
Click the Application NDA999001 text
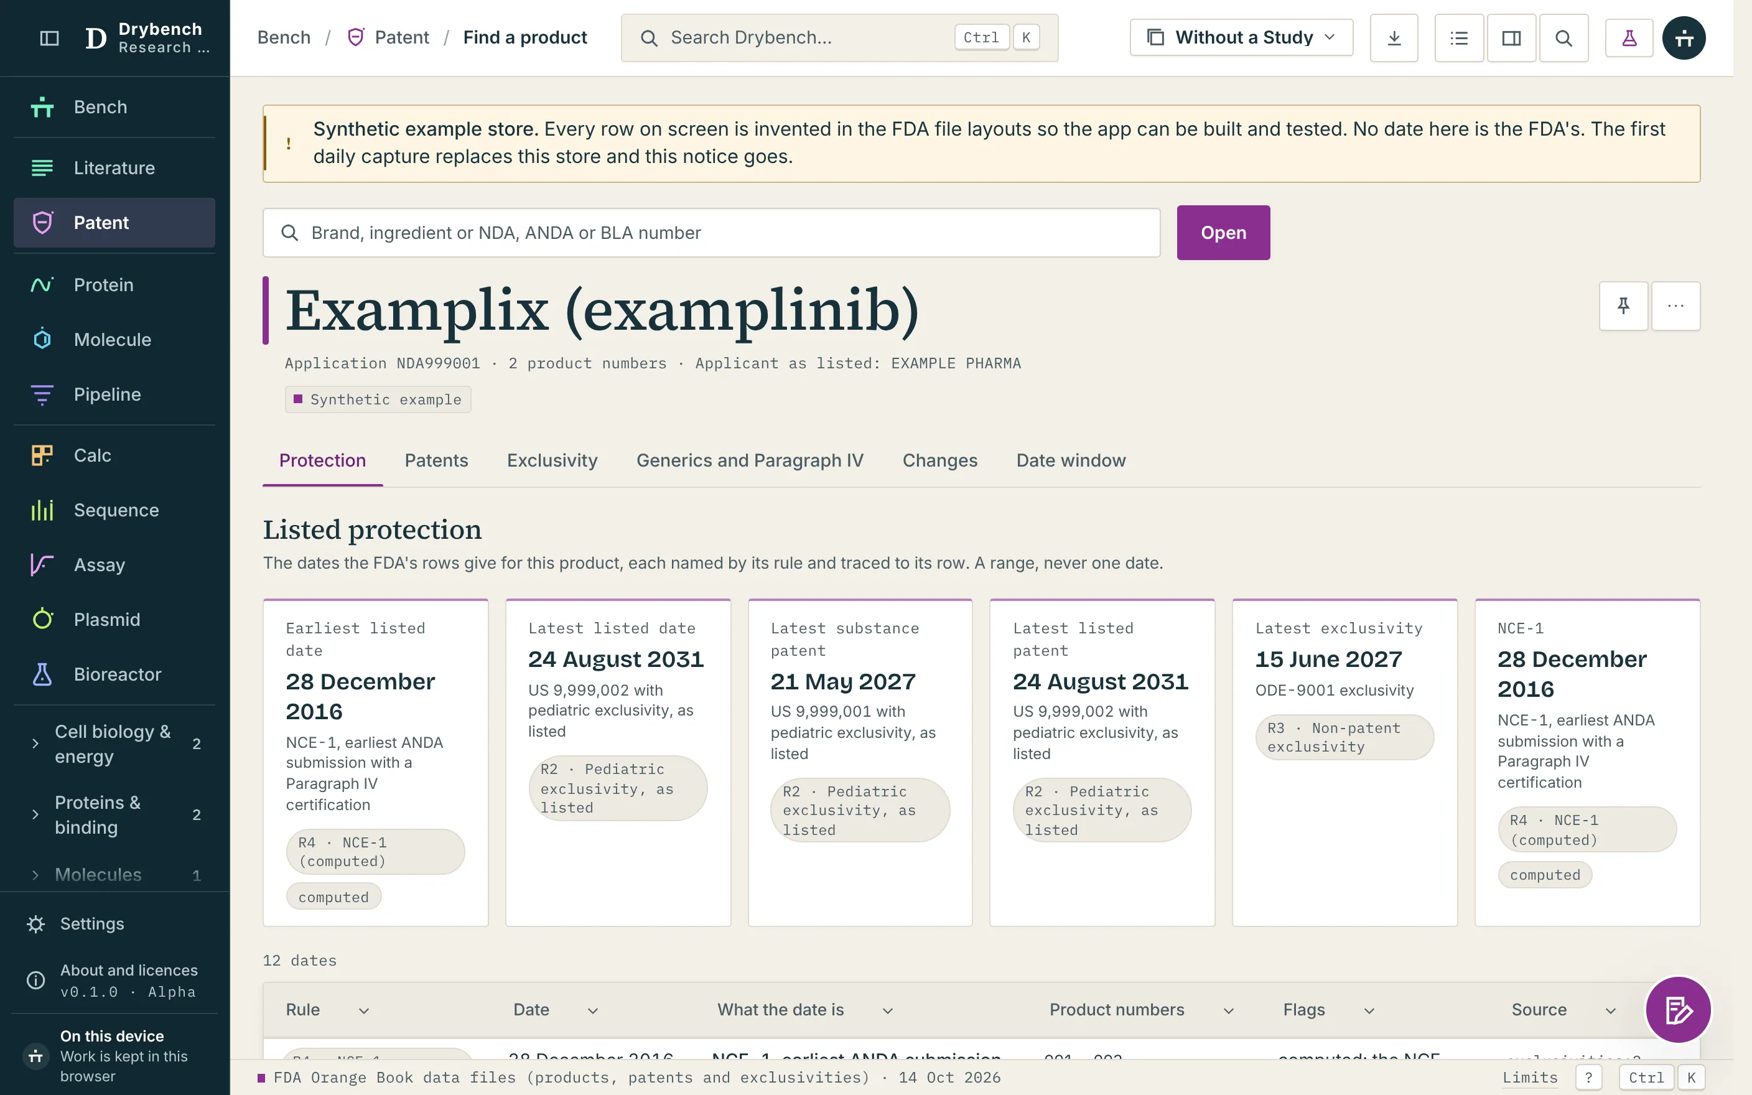point(382,363)
